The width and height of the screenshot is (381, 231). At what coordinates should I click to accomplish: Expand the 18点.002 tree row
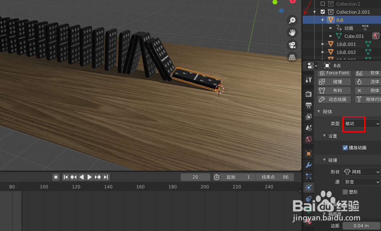click(x=323, y=52)
